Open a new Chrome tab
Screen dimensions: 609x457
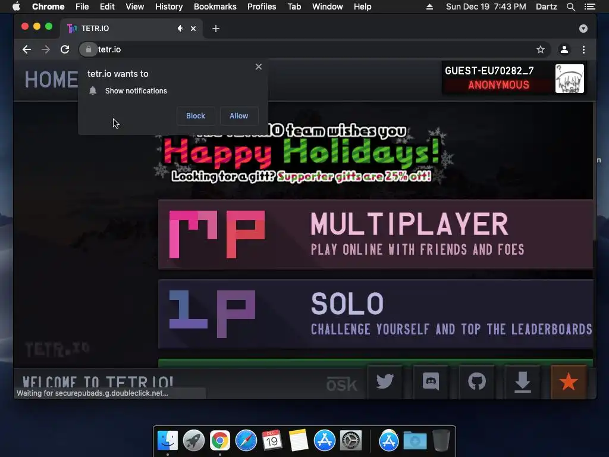coord(216,29)
